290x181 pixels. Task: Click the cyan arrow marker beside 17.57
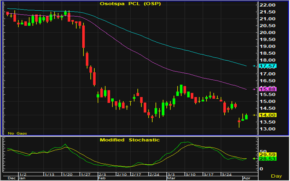(x=254, y=66)
